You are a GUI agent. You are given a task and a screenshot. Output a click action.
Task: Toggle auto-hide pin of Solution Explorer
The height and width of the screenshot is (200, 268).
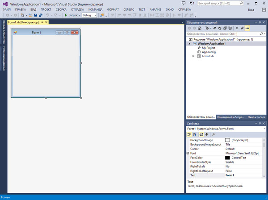(260, 22)
